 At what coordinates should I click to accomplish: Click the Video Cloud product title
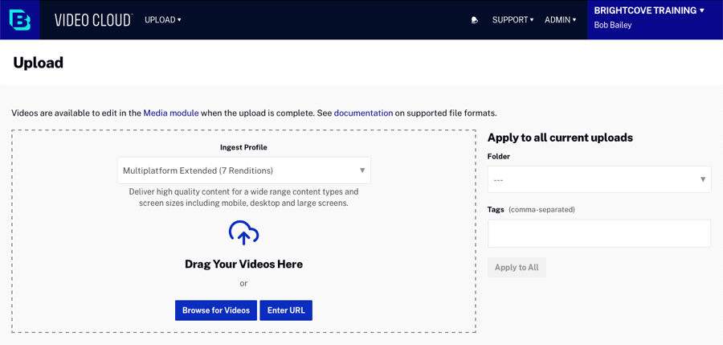[92, 20]
